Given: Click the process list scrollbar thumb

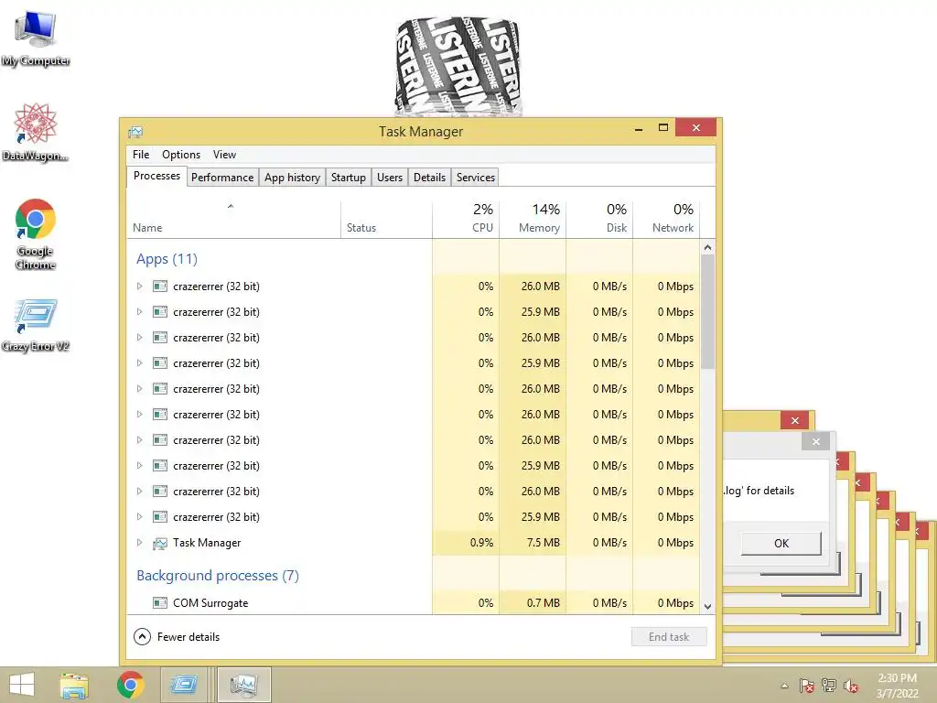Looking at the screenshot, I should [x=707, y=311].
